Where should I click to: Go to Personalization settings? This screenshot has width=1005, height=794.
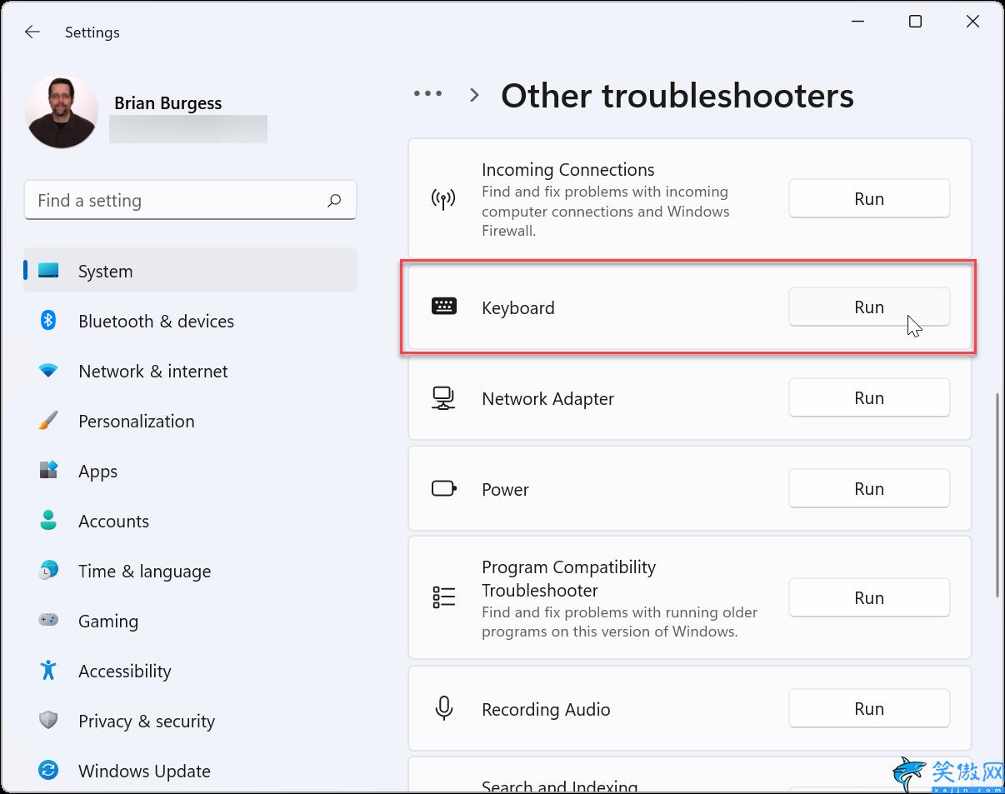[137, 422]
